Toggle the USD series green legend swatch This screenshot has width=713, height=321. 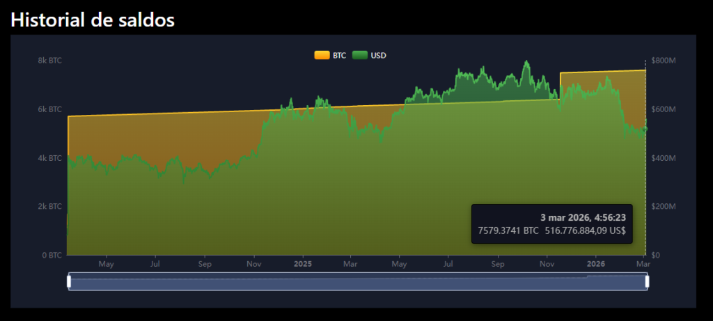pos(360,55)
